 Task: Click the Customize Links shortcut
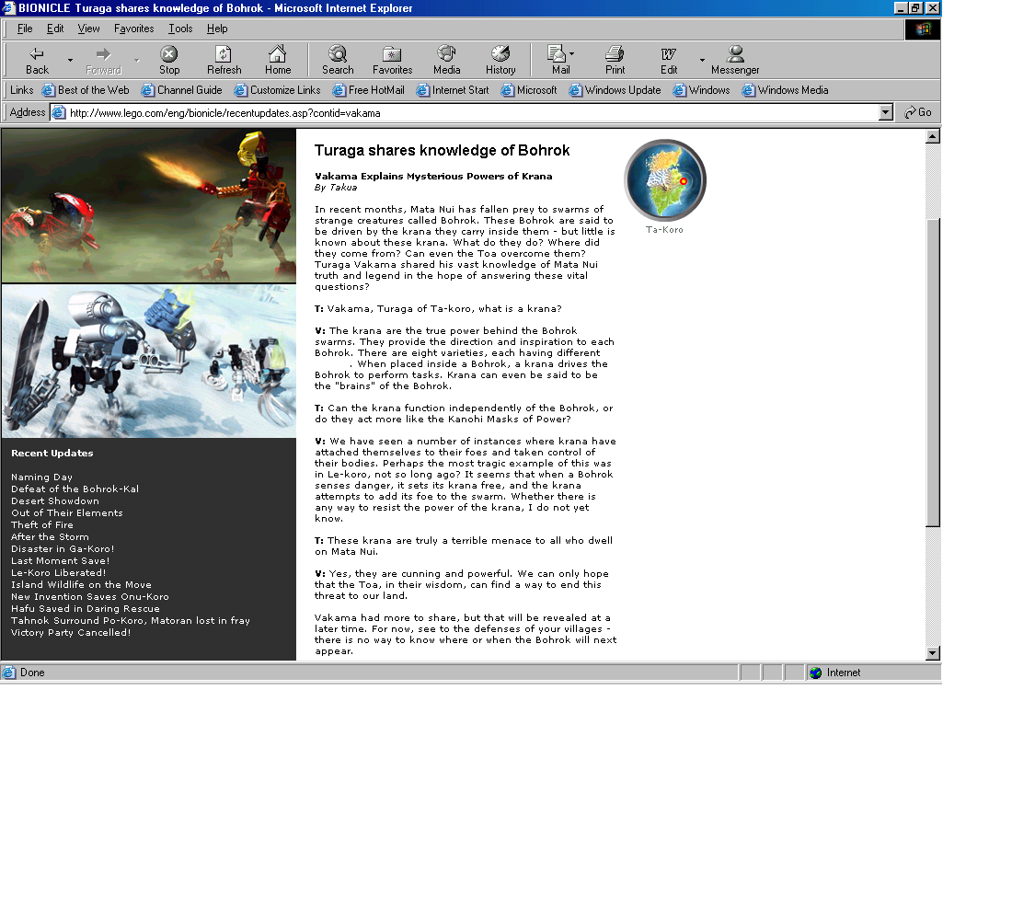coord(278,90)
